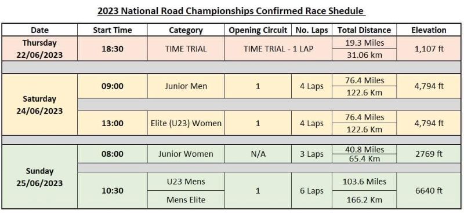Screen dimensions: 464x214
Task: Select the 13:00 start time cell
Action: 113,123
